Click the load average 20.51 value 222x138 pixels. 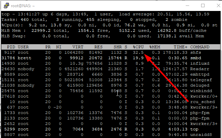[x=164, y=14]
